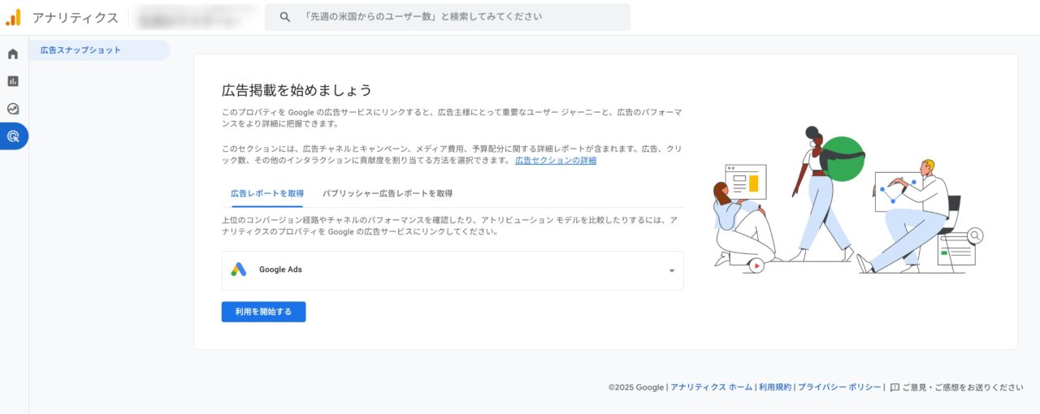Open the プライバシー ポリシー footer link
Screen dimensions: 1040x414
[839, 387]
